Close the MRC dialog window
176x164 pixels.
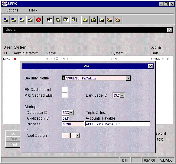(x=151, y=66)
